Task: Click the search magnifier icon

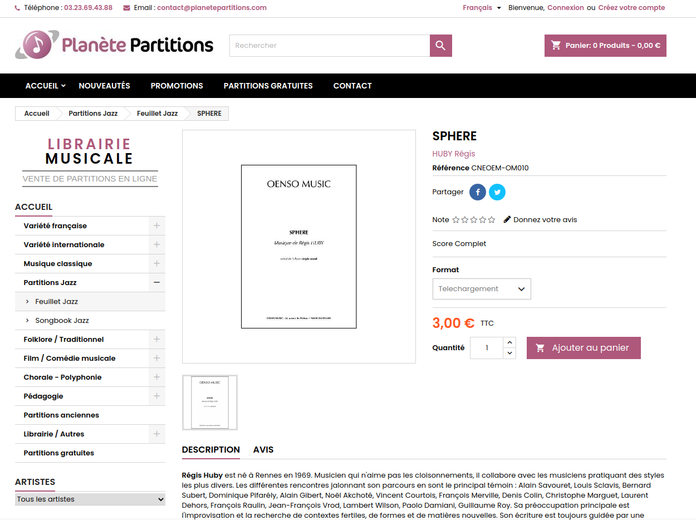Action: (440, 45)
